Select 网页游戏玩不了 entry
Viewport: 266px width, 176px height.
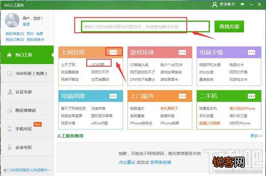click(x=142, y=72)
